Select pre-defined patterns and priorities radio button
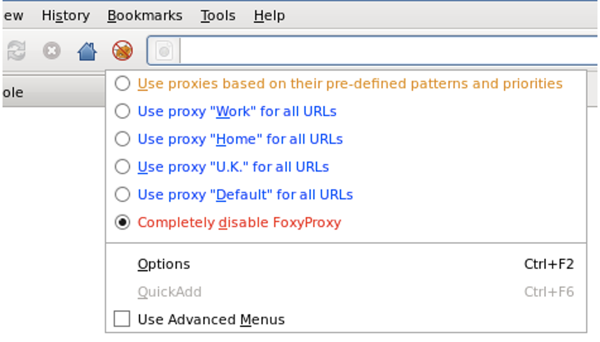The width and height of the screenshot is (600, 342). 122,84
